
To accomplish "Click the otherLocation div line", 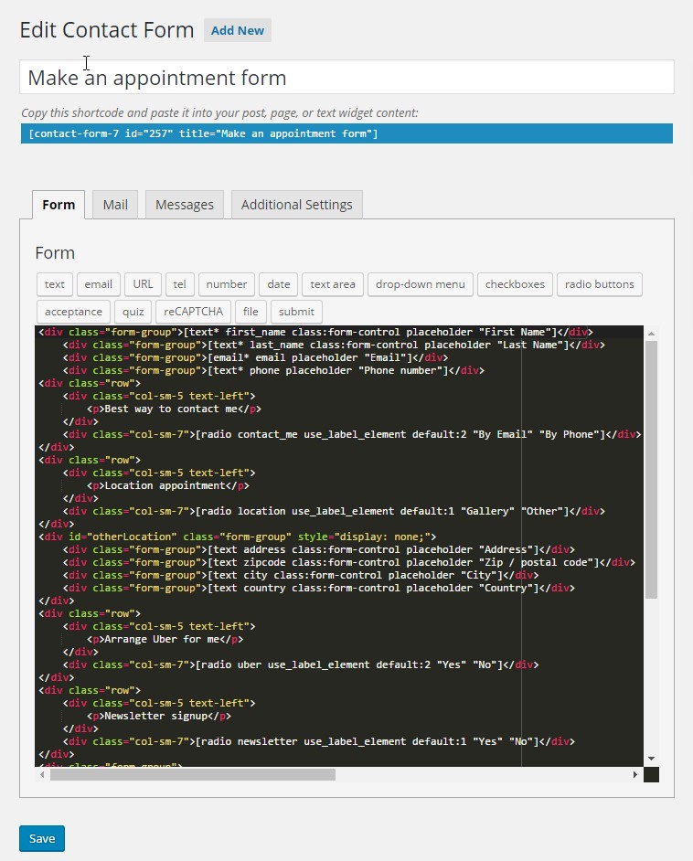I will (x=237, y=537).
